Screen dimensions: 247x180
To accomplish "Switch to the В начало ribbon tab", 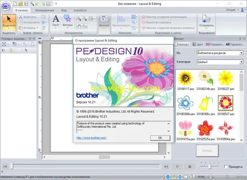I will click(22, 10).
